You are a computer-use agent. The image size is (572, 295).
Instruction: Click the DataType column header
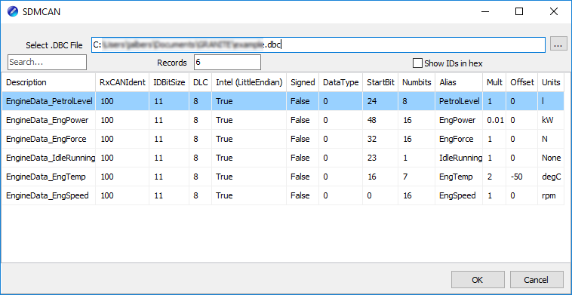(341, 82)
